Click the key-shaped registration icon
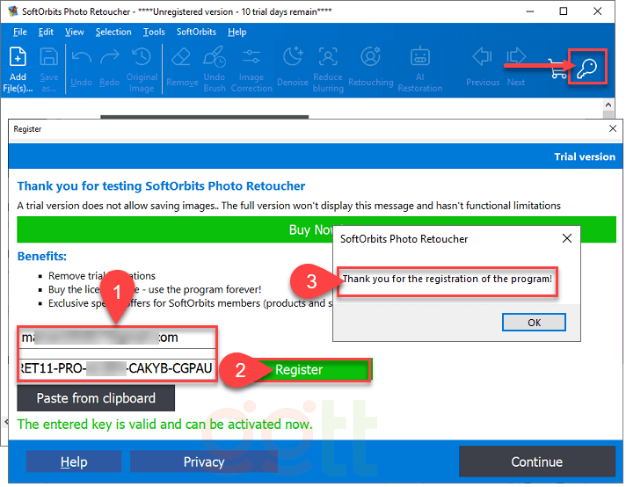Viewport: 626px width, 487px height. coord(586,67)
